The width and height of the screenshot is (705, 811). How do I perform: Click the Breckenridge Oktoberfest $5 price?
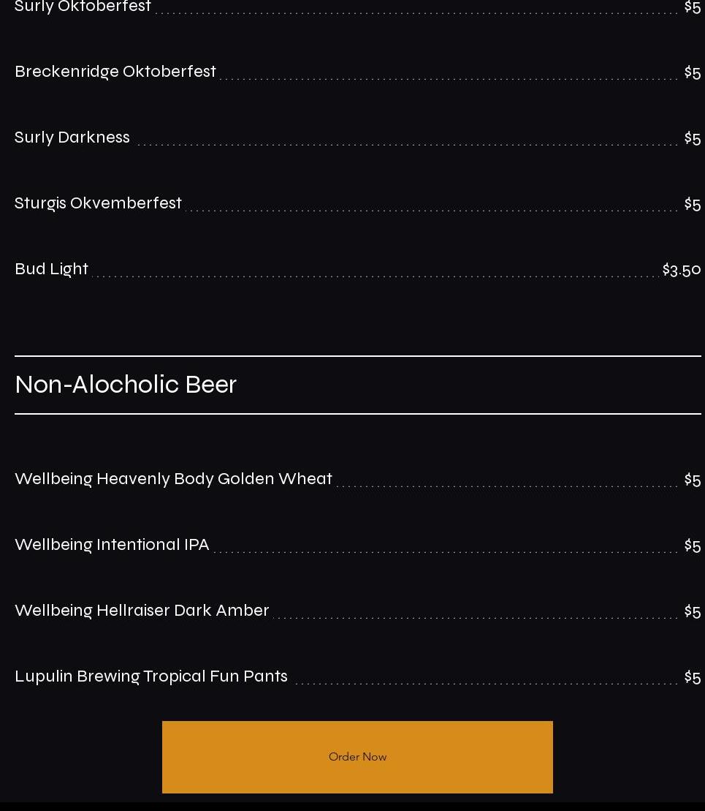click(x=692, y=72)
